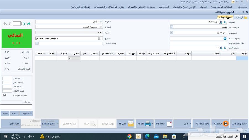
Task: Open the تقارير الأصناف والحسابات menu
Action: pyautogui.click(x=109, y=7)
